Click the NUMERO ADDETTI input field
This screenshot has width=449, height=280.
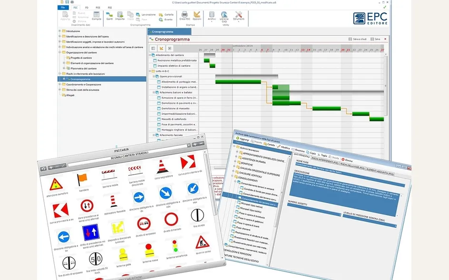pyautogui.click(x=314, y=210)
